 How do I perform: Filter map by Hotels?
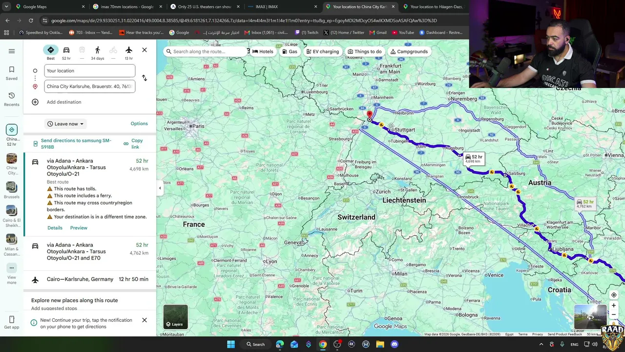pyautogui.click(x=263, y=51)
